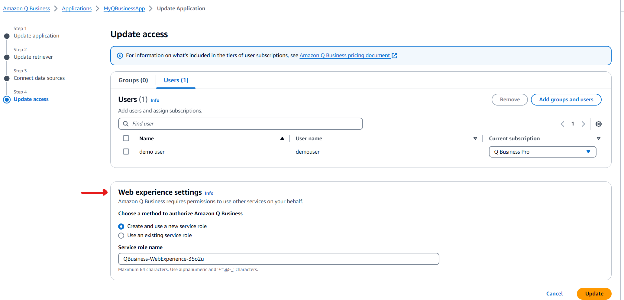Click external link icon beside pricing document
The height and width of the screenshot is (300, 624).
click(394, 56)
